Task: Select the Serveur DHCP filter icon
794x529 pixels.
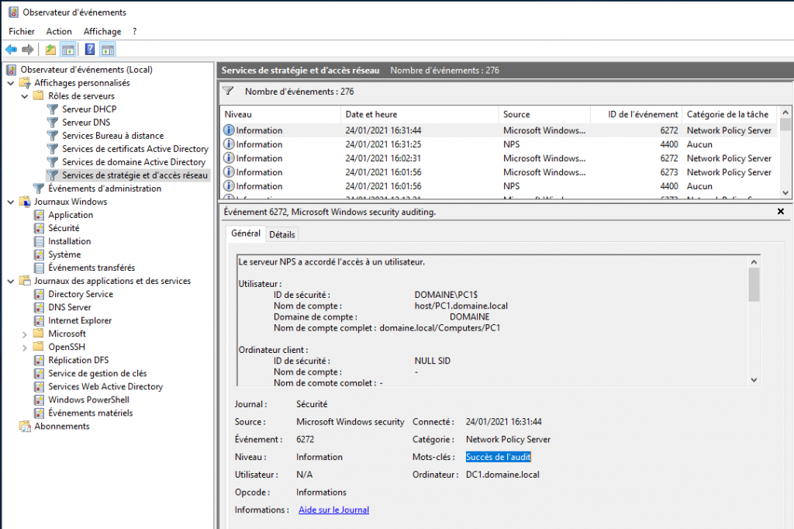Action: [x=52, y=109]
